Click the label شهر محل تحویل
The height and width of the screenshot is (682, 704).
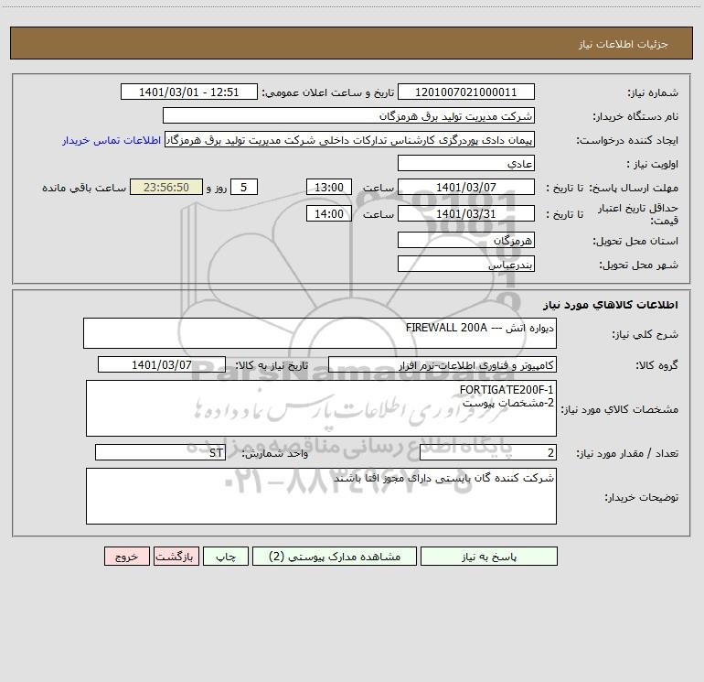coord(639,265)
